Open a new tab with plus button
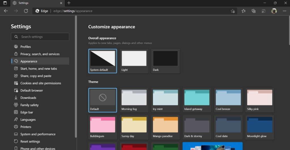The width and height of the screenshot is (290, 150). tap(69, 3)
